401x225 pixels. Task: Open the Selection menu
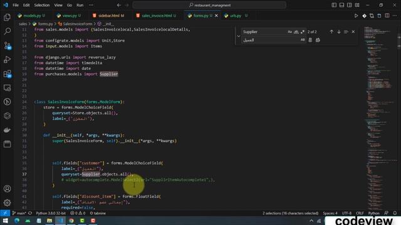tap(42, 5)
